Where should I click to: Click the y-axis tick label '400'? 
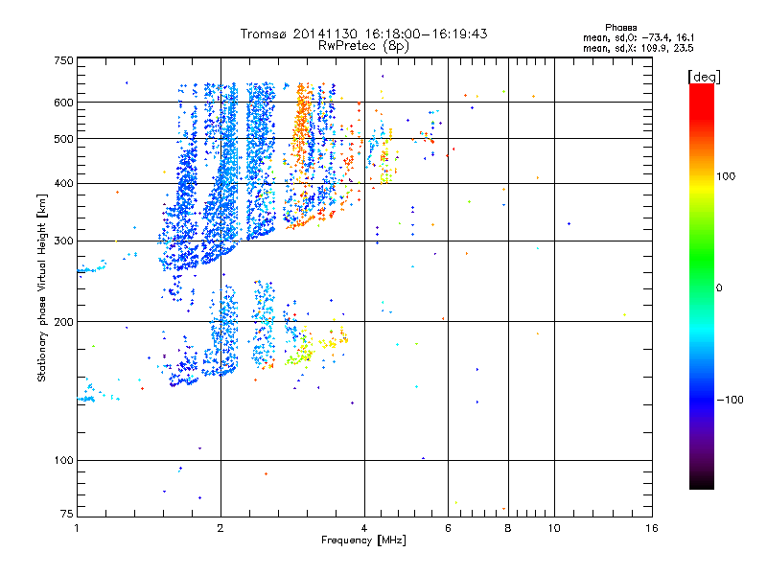[64, 183]
